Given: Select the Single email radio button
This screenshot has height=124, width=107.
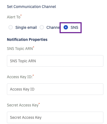Looking at the screenshot, I should (x=10, y=27).
